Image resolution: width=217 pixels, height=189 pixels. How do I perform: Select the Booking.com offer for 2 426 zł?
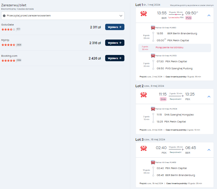[115, 58]
